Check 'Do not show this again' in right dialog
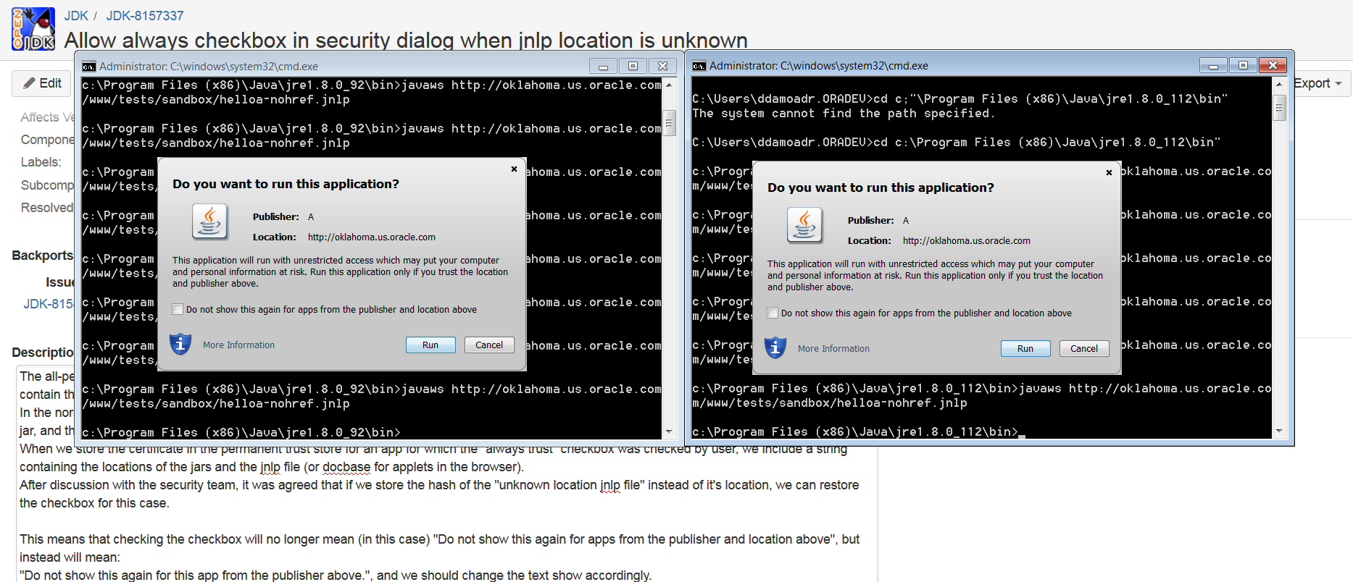1353x582 pixels. (773, 313)
